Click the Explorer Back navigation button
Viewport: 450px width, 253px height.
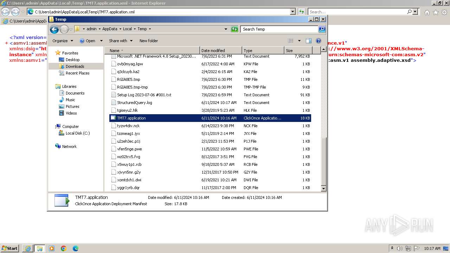pyautogui.click(x=54, y=29)
